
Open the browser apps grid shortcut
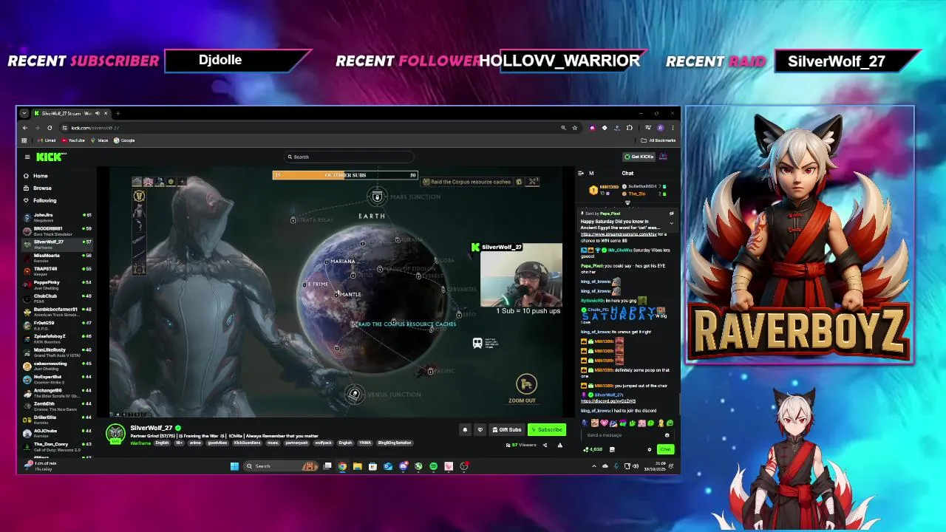pyautogui.click(x=24, y=140)
